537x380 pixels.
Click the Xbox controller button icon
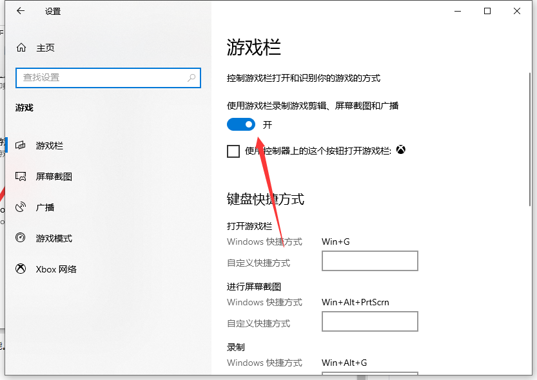tap(400, 149)
